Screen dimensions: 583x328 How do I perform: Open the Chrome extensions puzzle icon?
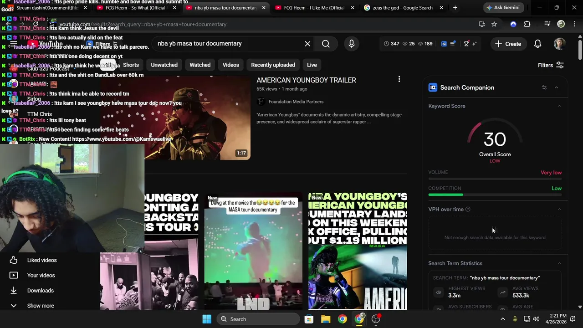point(527,24)
